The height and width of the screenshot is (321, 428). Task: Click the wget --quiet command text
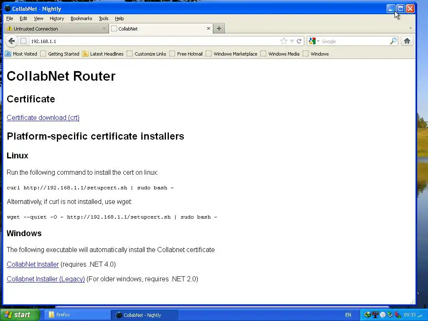112,217
